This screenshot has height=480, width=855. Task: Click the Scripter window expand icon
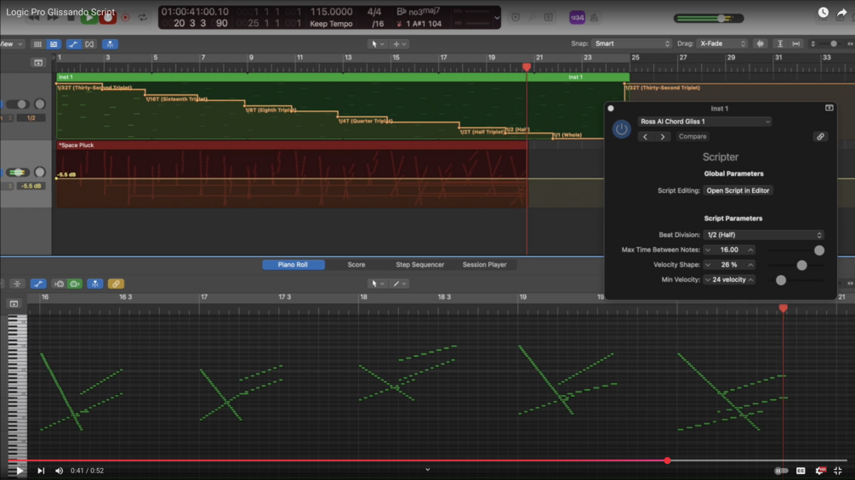(x=829, y=108)
